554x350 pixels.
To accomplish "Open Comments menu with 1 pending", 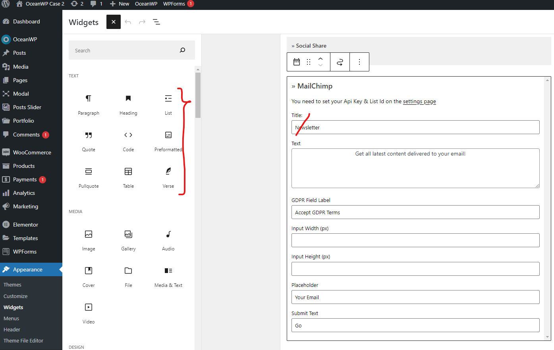I will point(31,135).
